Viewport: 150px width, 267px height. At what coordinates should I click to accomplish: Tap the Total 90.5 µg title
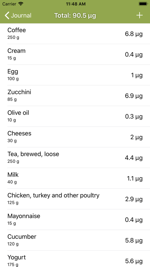coord(75,16)
